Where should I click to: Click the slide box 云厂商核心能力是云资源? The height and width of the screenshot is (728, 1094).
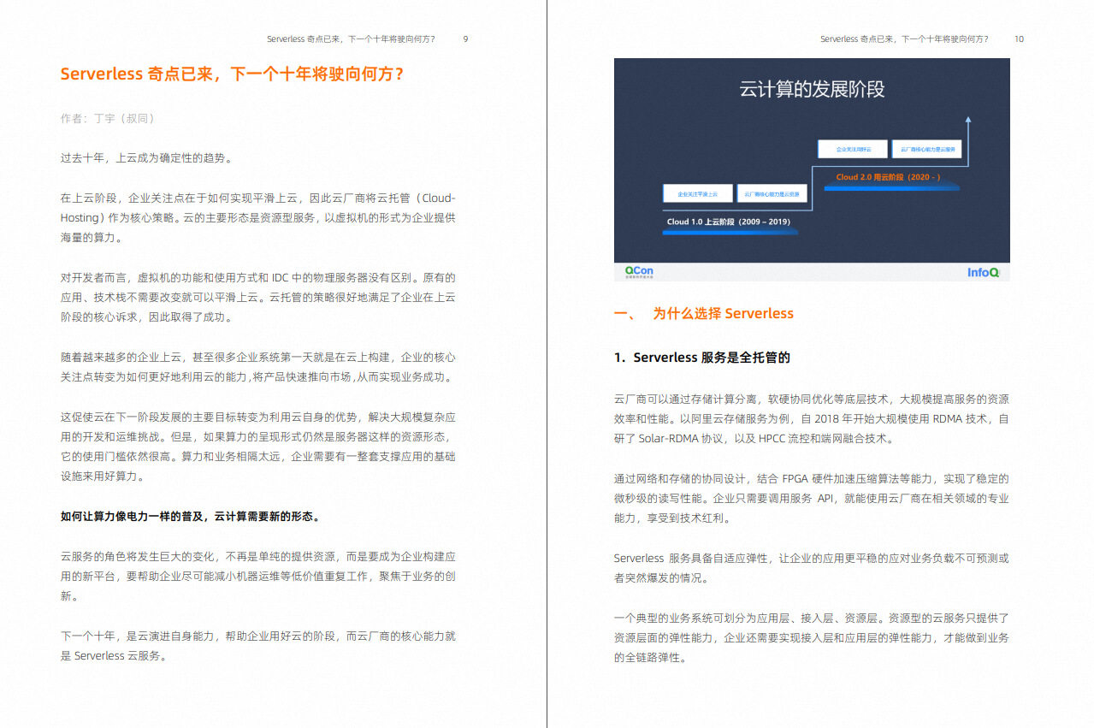[x=771, y=194]
